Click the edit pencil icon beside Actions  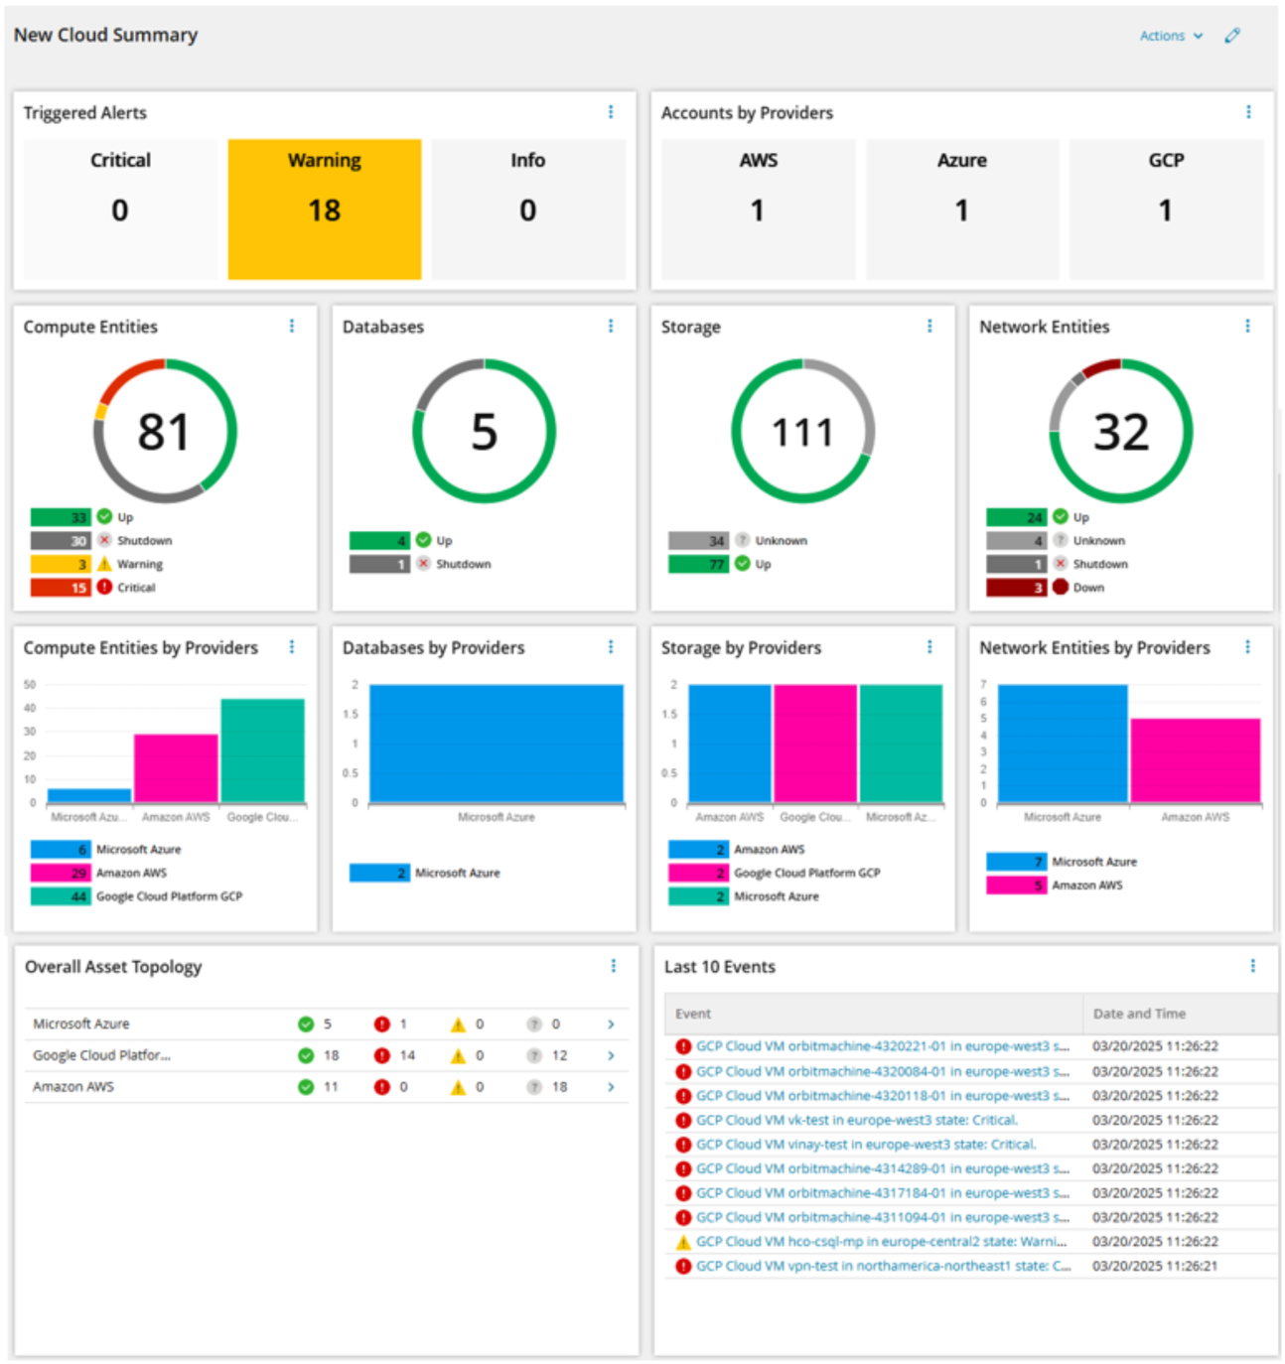click(x=1232, y=36)
